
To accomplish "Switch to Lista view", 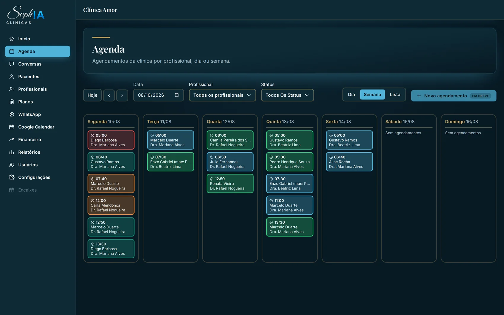I will 395,95.
